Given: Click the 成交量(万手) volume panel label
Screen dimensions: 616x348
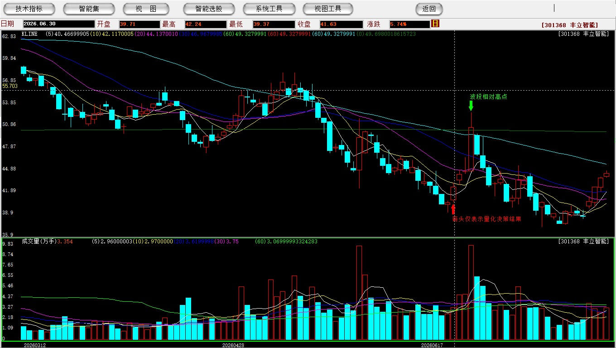Looking at the screenshot, I should coord(39,242).
